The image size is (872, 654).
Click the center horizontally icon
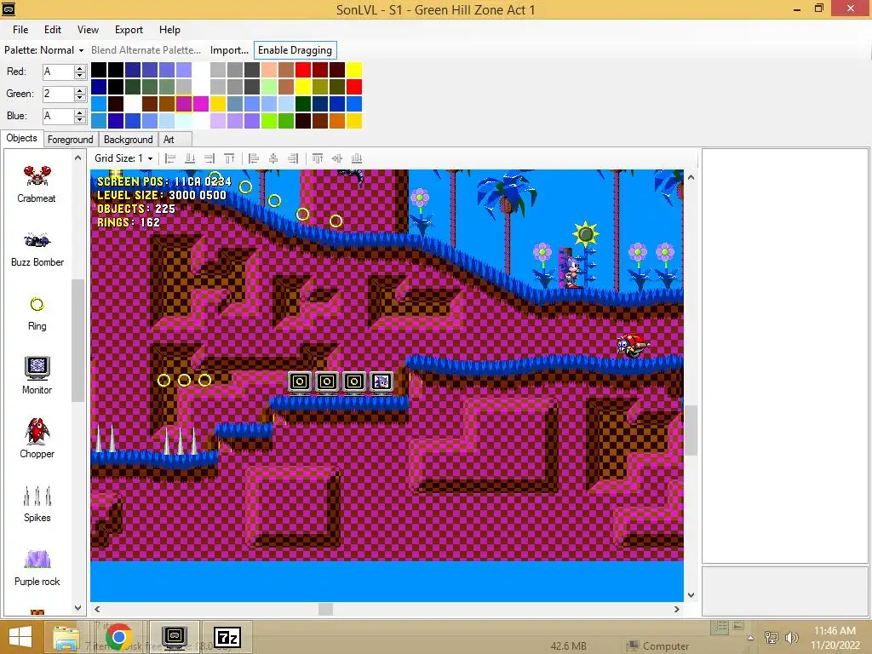tap(273, 158)
